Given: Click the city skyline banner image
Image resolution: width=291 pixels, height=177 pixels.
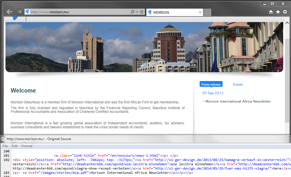Looking at the screenshot, I should 144,47.
